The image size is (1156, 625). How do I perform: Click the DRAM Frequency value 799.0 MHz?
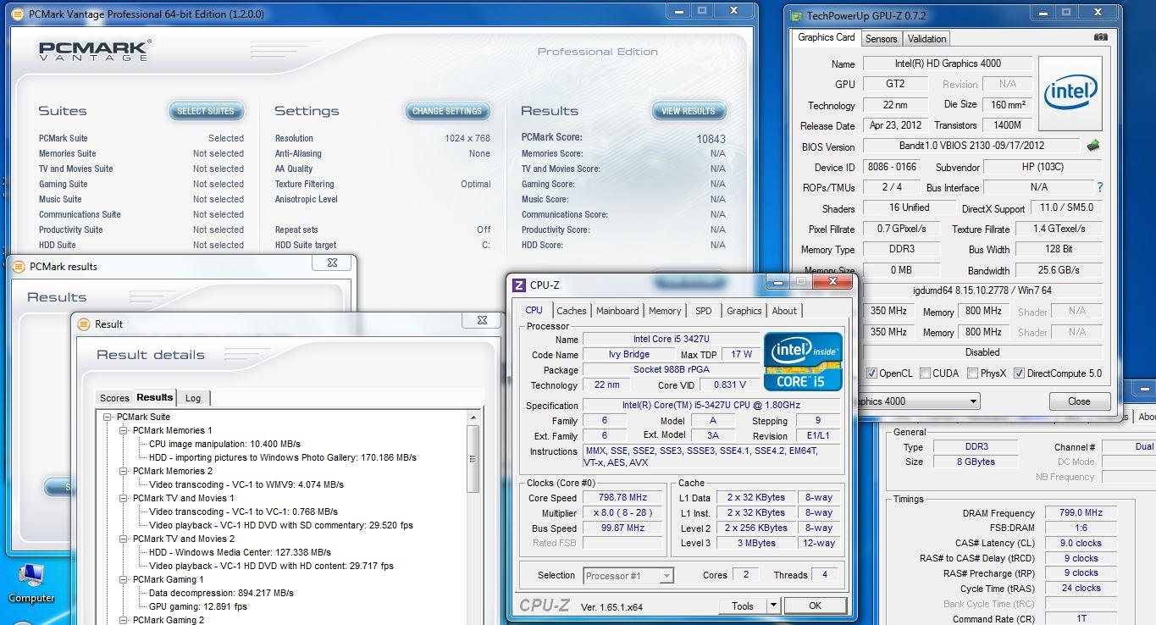pos(1080,512)
